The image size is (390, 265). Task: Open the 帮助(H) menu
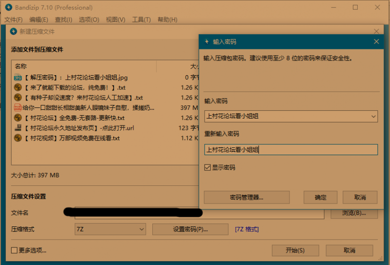tap(167, 20)
